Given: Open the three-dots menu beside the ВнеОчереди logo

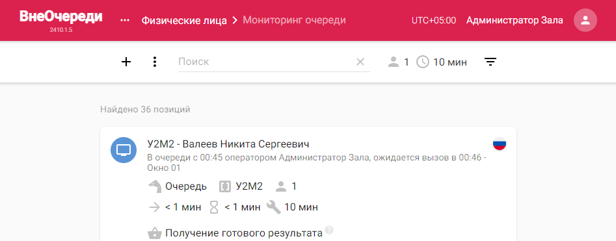Looking at the screenshot, I should [x=125, y=20].
